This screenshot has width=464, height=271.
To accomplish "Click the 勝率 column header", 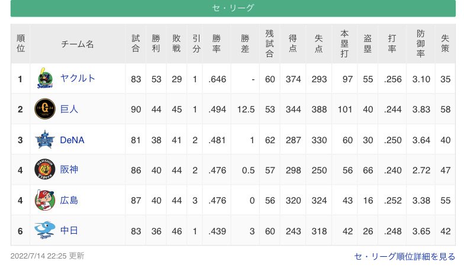I will (x=217, y=44).
